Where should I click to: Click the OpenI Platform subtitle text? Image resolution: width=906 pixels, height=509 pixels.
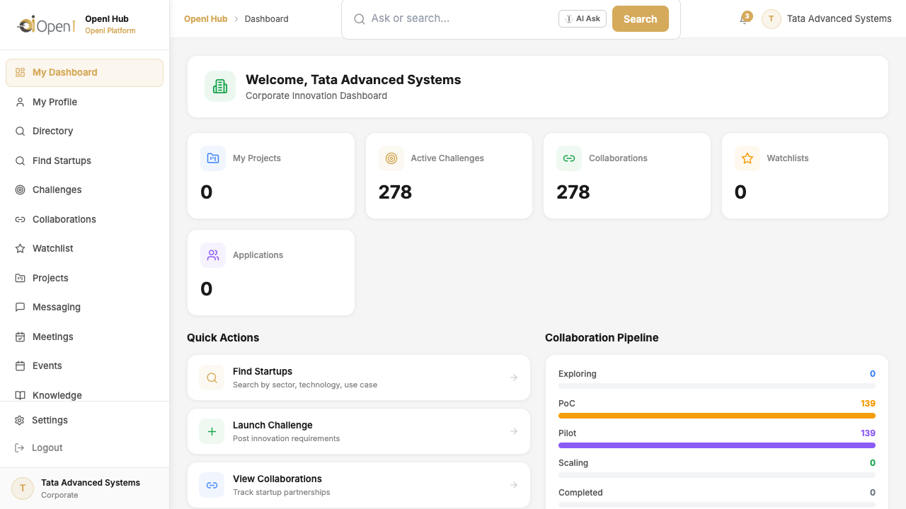(x=110, y=31)
